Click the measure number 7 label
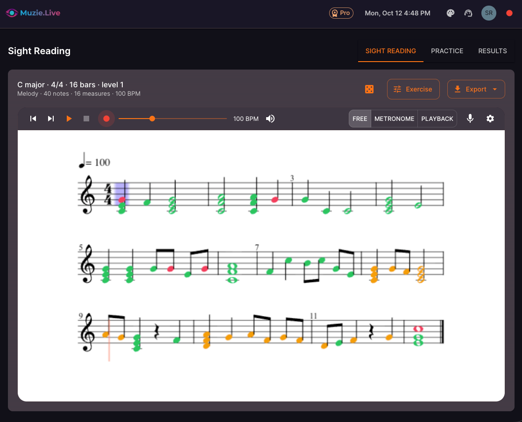522x422 pixels. [257, 247]
